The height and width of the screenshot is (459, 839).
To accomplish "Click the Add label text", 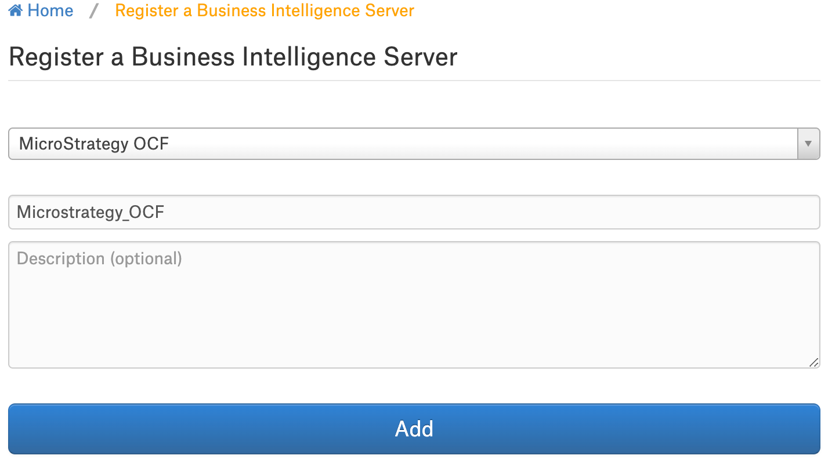I will (414, 429).
